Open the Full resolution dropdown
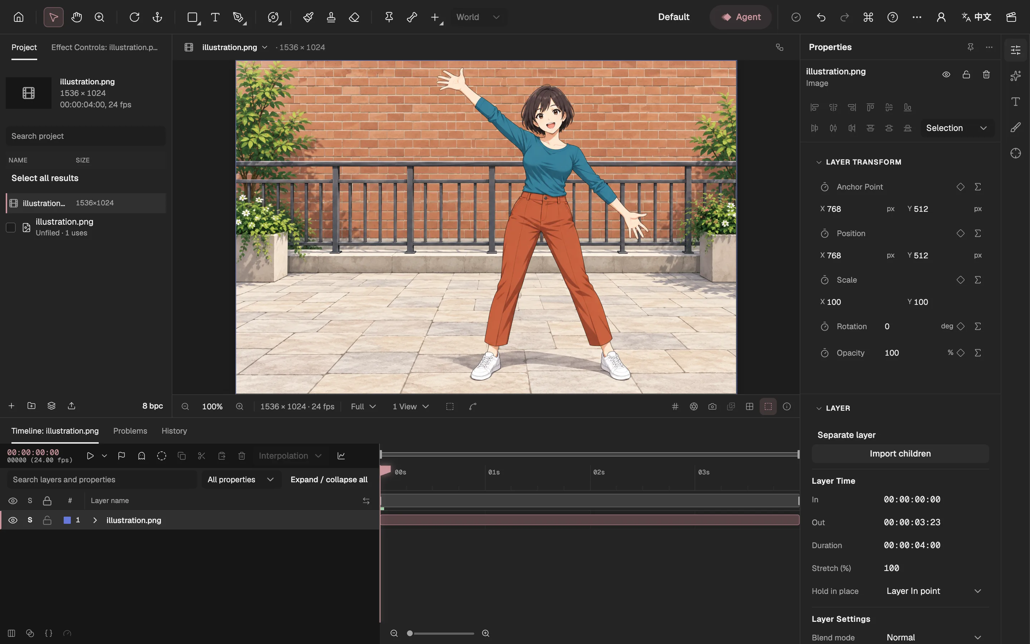 [x=363, y=406]
